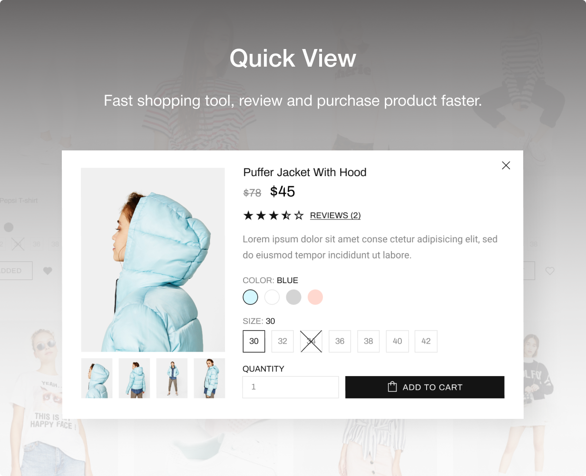Choose the gray color swatch
The image size is (586, 476).
pyautogui.click(x=293, y=297)
